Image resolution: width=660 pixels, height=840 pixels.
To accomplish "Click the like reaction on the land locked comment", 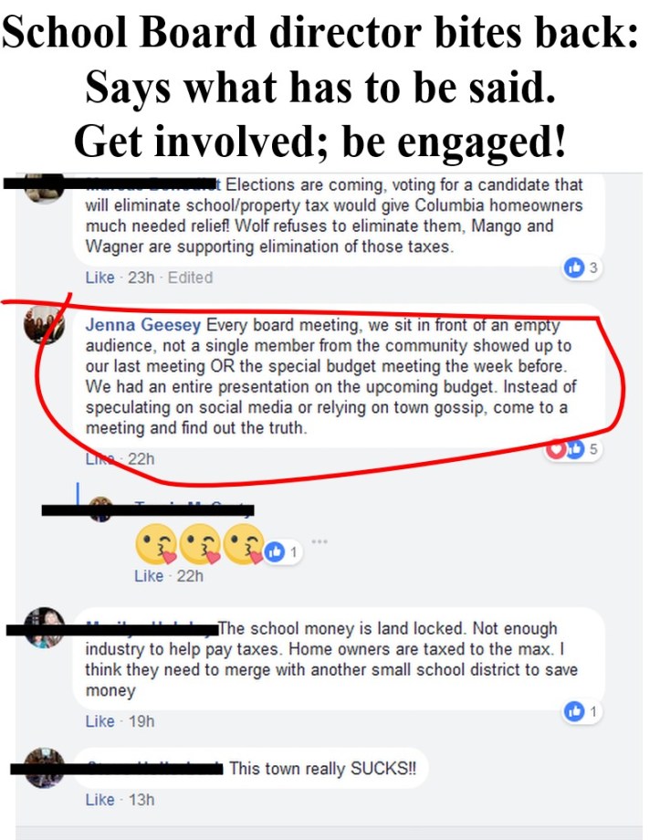I will click(574, 711).
